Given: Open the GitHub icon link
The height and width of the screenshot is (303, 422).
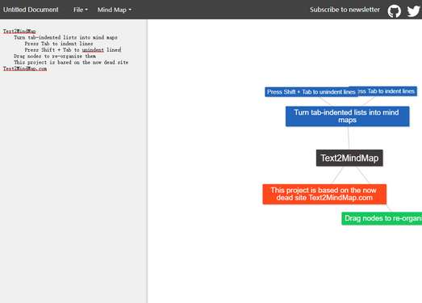Looking at the screenshot, I should (394, 11).
